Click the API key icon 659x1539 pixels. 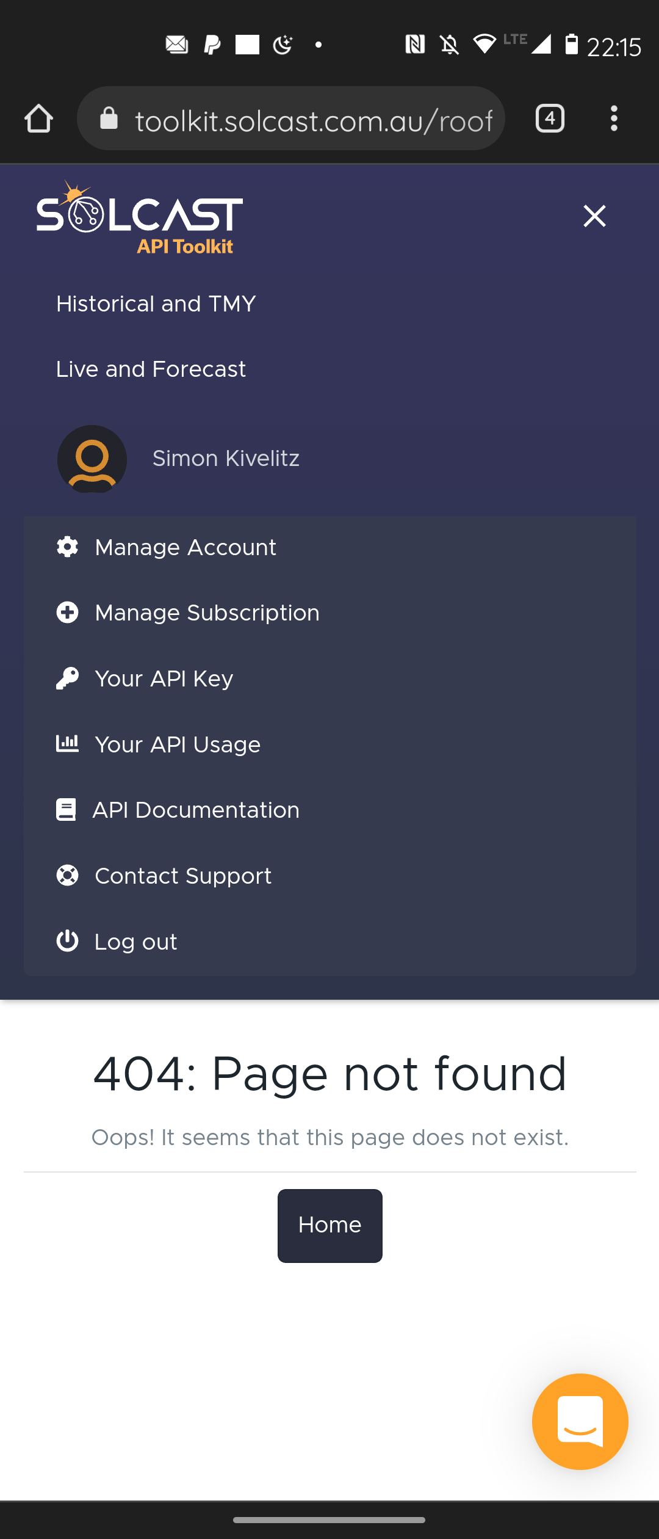[67, 679]
